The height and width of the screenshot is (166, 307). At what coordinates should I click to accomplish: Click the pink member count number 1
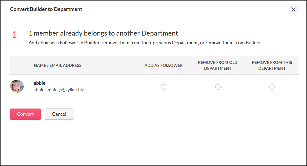[14, 35]
